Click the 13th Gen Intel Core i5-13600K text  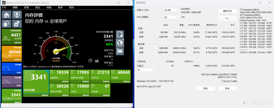click(x=219, y=74)
